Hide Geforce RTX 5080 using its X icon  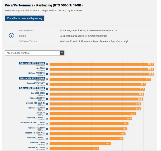[47, 129]
